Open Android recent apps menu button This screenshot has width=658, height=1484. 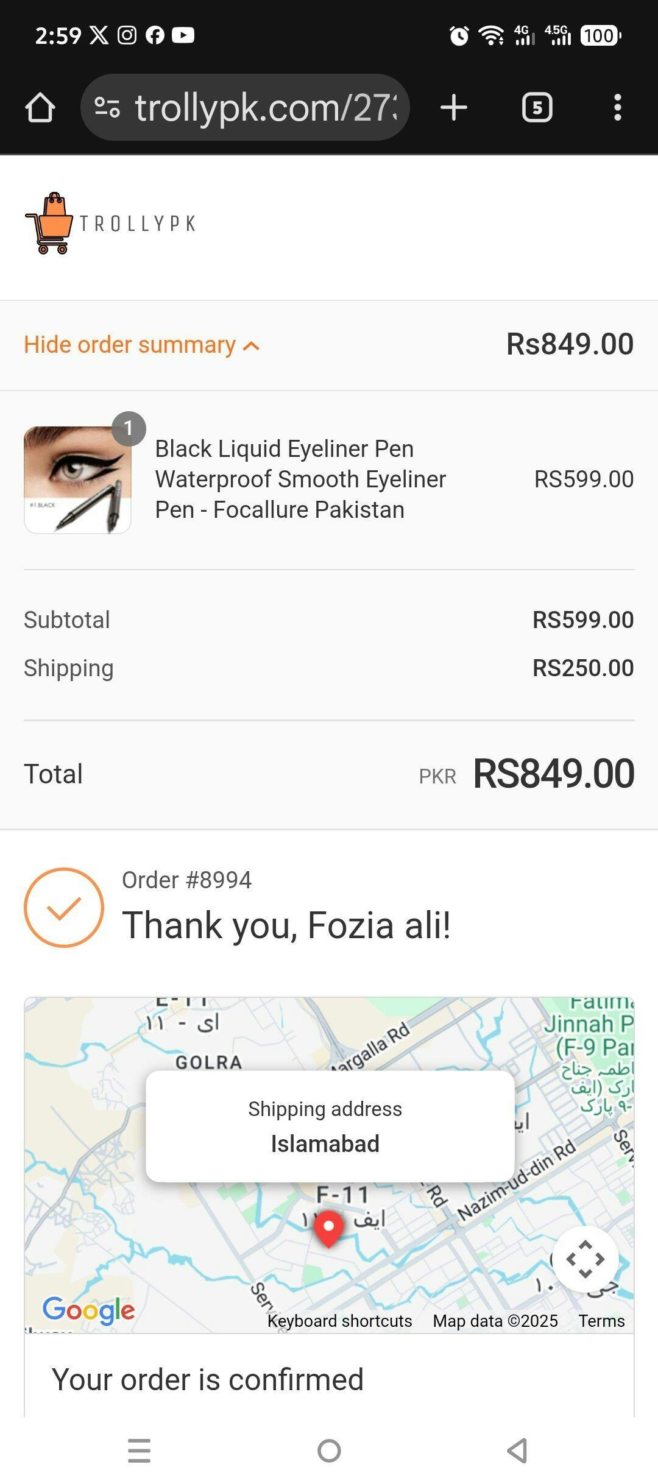140,1450
